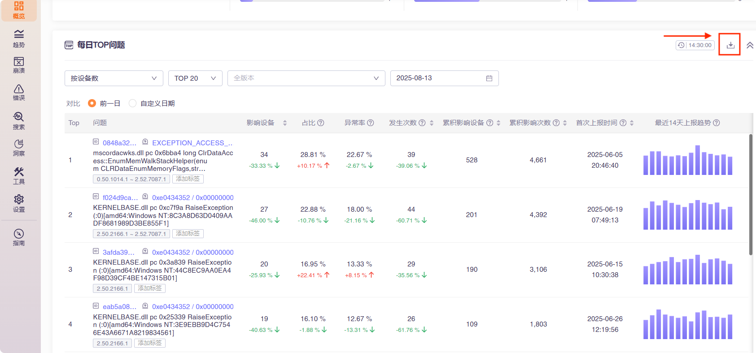Open the 全版本 version dropdown
This screenshot has width=756, height=353.
click(x=306, y=78)
